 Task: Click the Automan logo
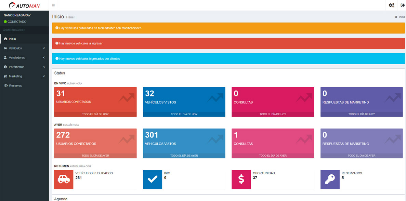click(x=24, y=5)
